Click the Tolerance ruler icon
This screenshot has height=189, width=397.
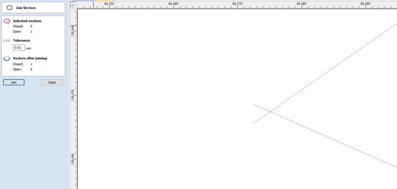[x=7, y=40]
